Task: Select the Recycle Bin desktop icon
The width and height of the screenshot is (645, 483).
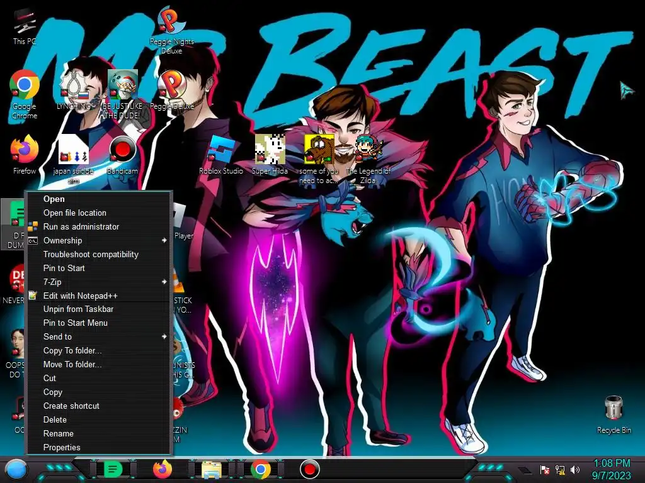Action: pos(614,415)
